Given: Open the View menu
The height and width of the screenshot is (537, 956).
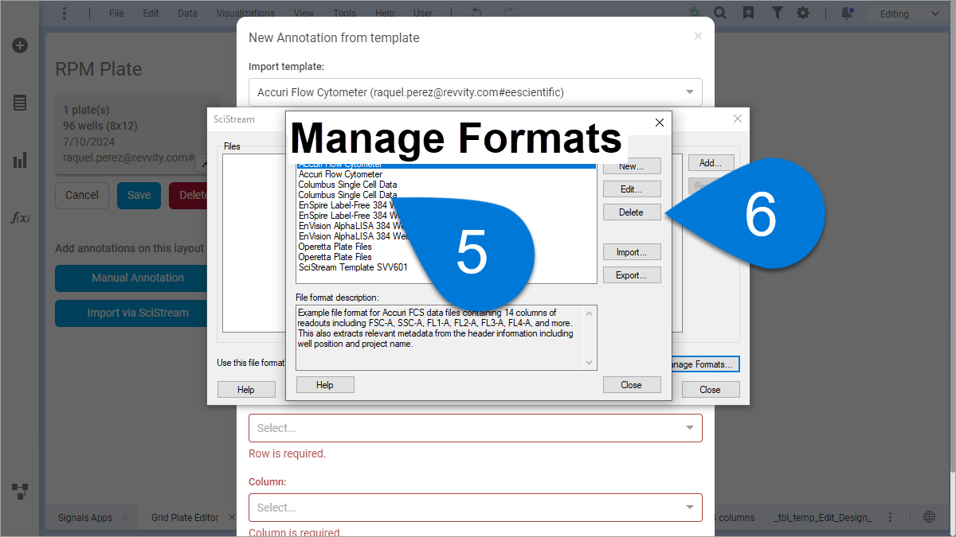Looking at the screenshot, I should click(x=304, y=14).
